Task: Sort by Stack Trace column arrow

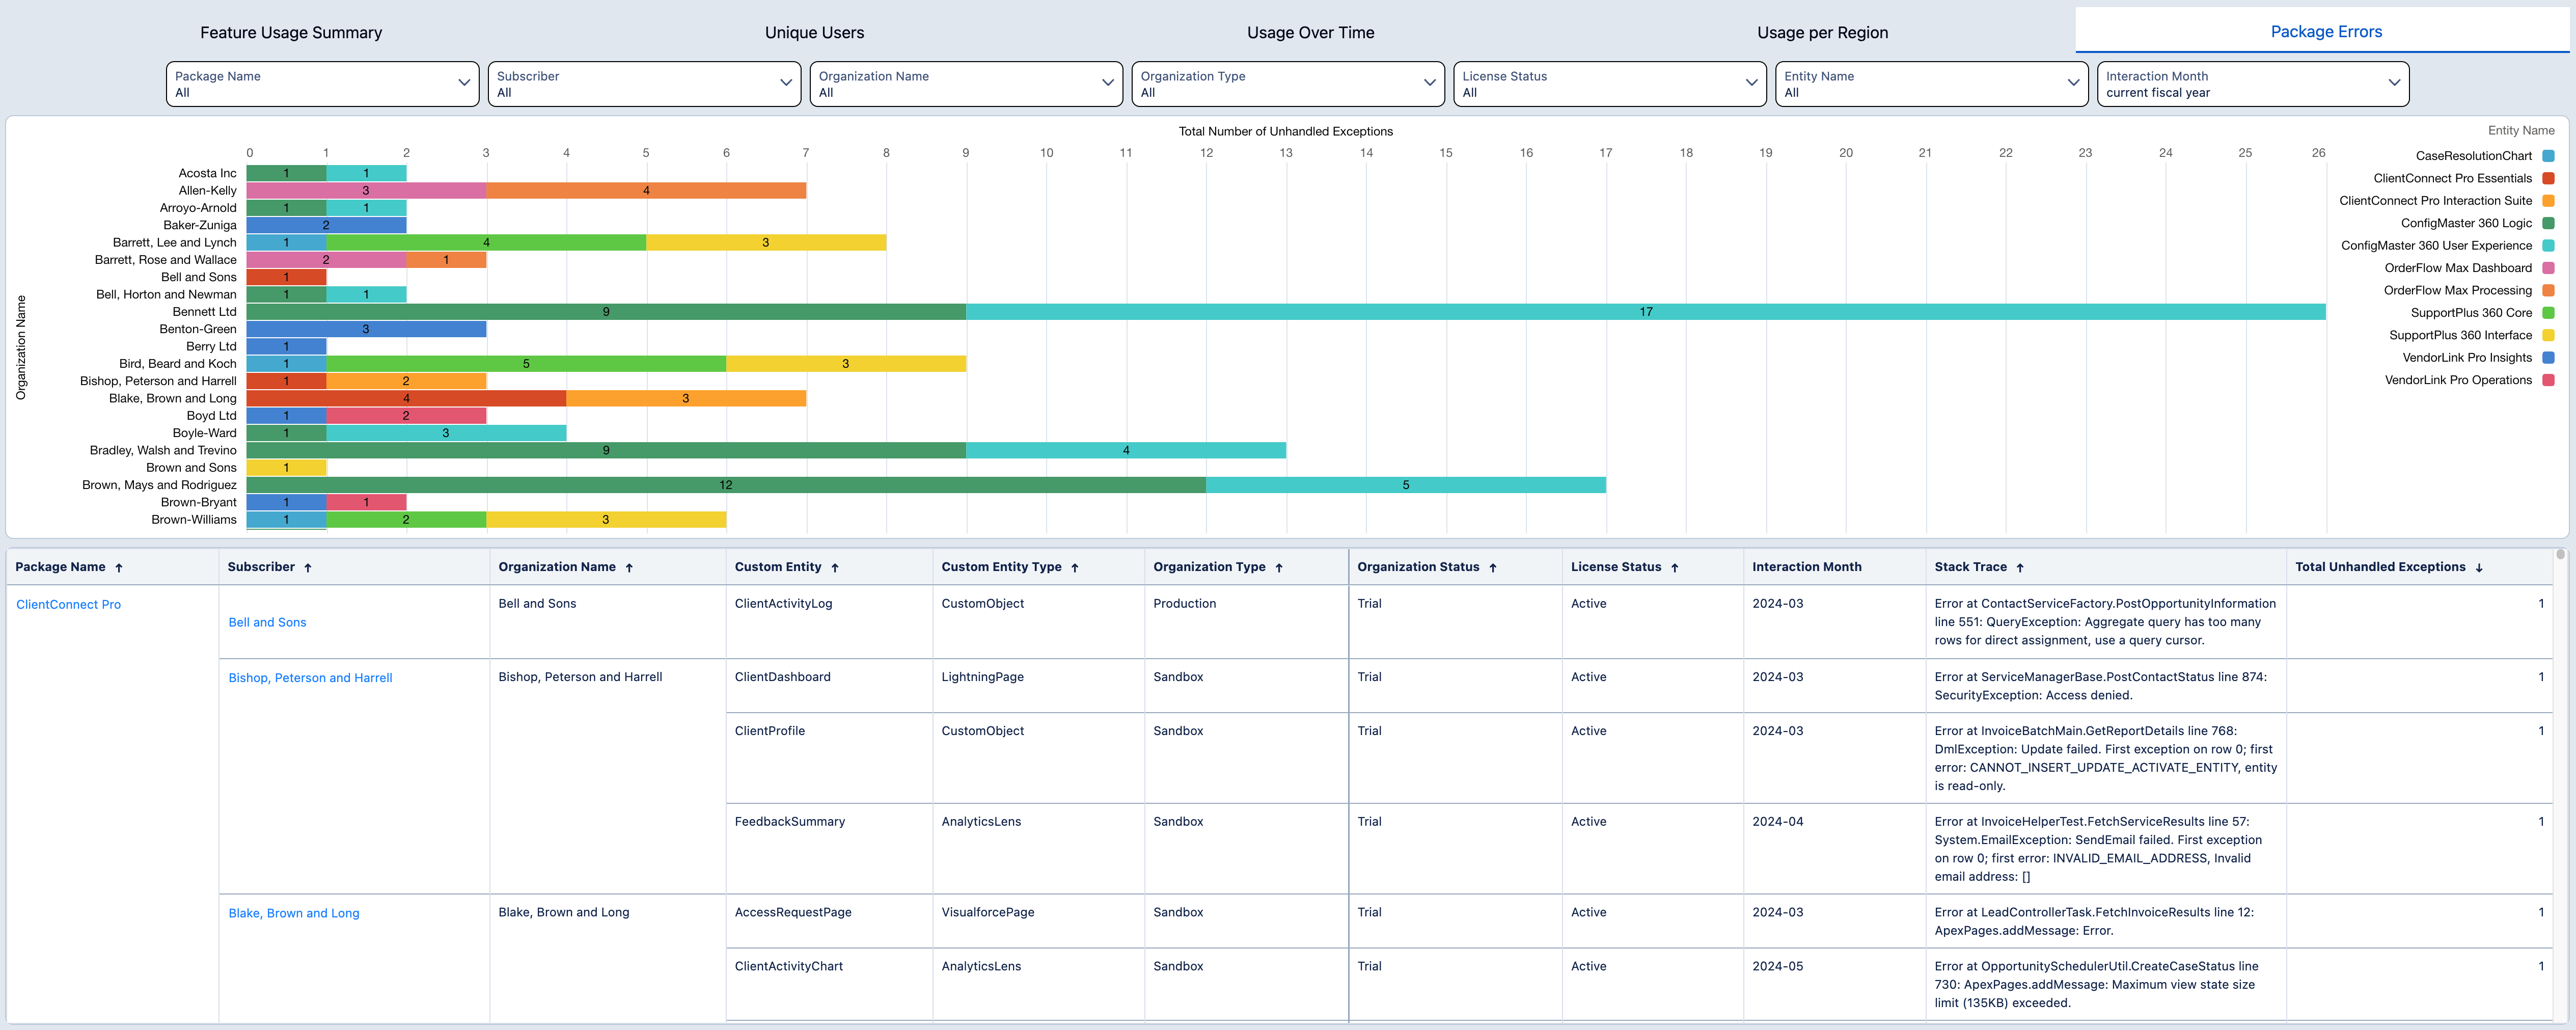Action: [x=2020, y=568]
